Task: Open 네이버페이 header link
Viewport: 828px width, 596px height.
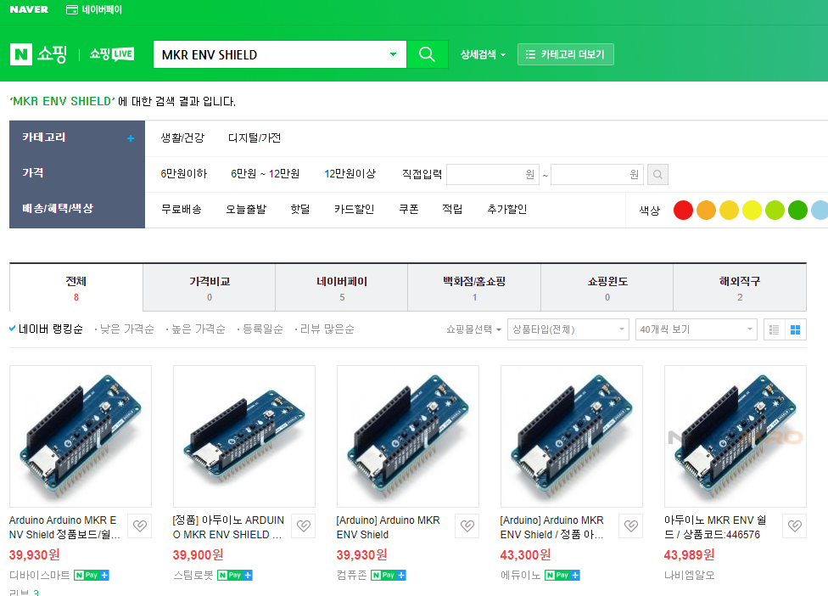Action: (102, 9)
